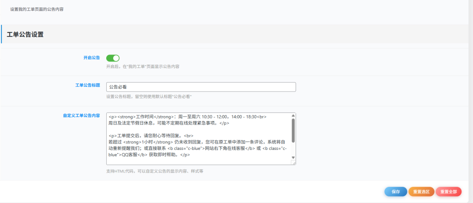Click the textarea scrollbar up arrow
Image resolution: width=473 pixels, height=203 pixels.
coord(293,116)
